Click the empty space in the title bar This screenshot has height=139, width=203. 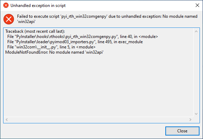pyautogui.click(x=129, y=6)
